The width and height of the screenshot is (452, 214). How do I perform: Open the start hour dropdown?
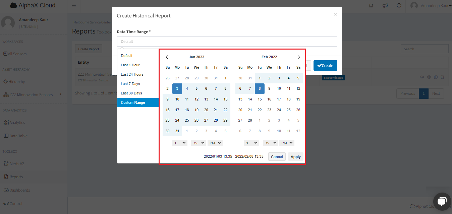tap(180, 143)
